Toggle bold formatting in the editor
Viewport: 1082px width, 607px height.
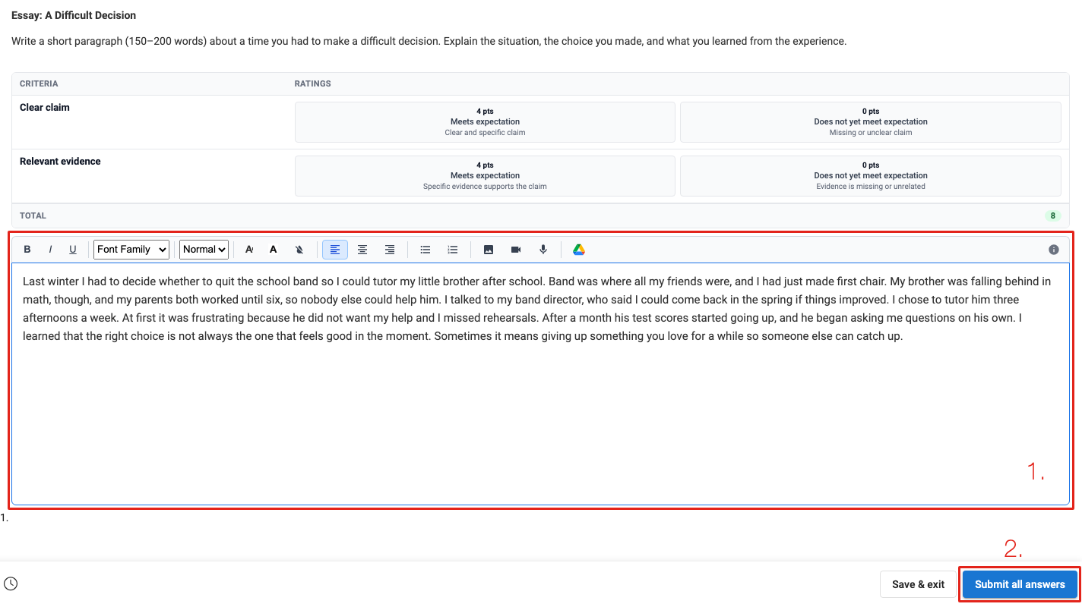point(27,250)
